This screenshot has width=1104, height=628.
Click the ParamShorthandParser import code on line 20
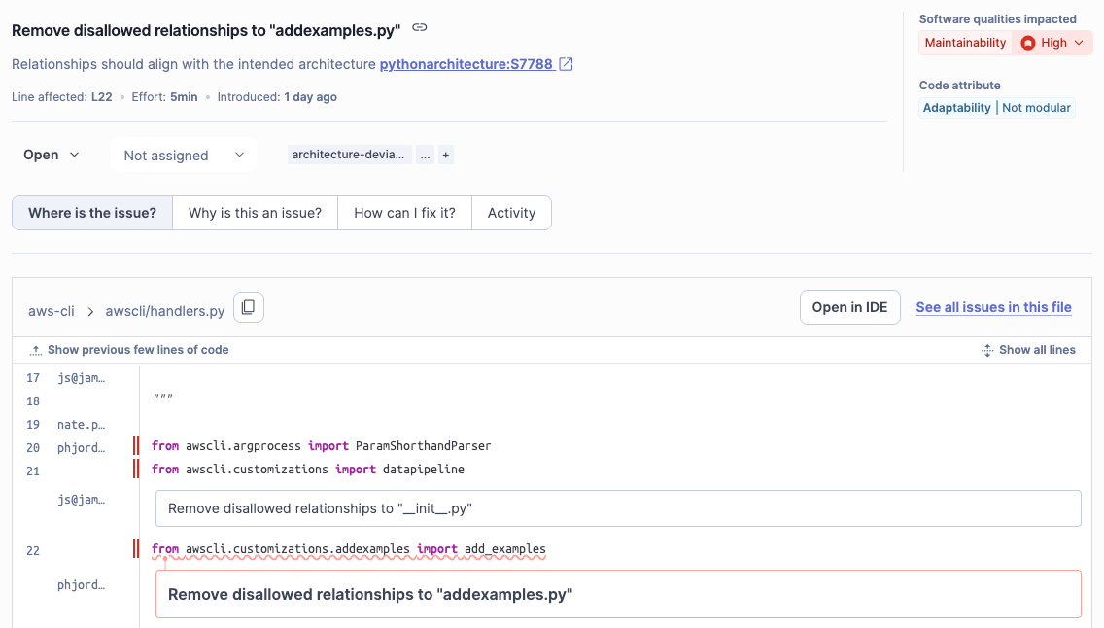point(321,445)
